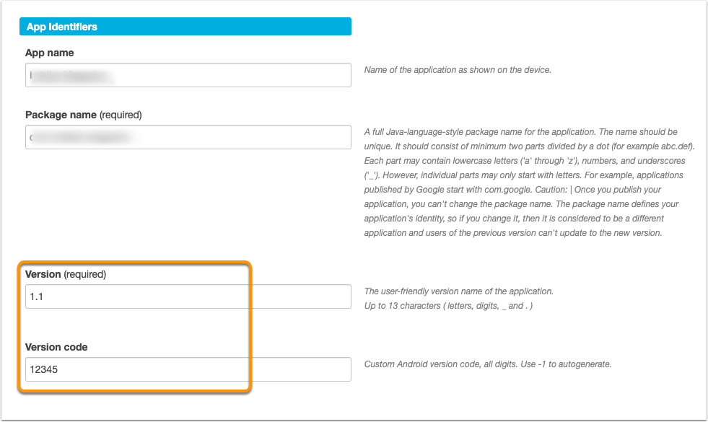Click the Package name label

[x=61, y=115]
